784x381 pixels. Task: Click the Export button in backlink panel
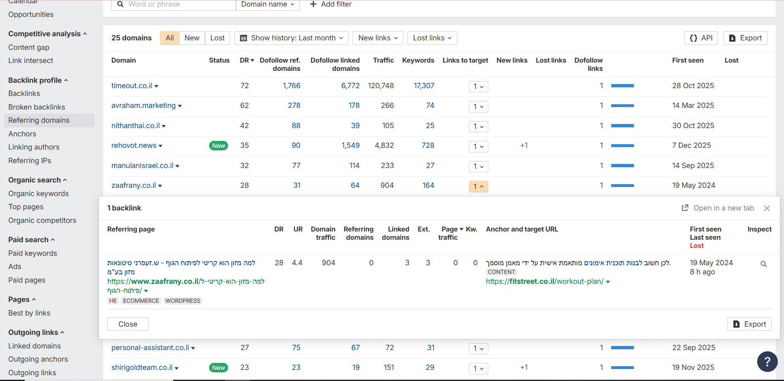[749, 324]
